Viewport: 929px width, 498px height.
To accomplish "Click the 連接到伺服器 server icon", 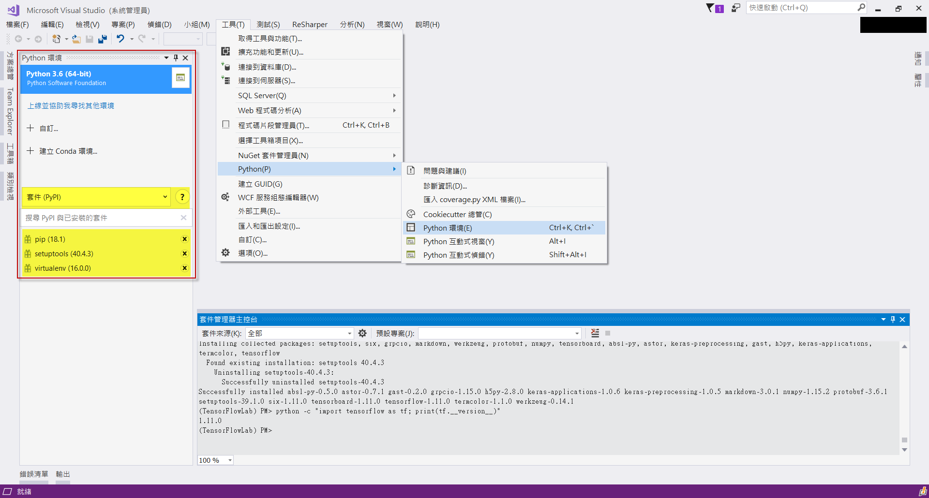I will (x=225, y=80).
